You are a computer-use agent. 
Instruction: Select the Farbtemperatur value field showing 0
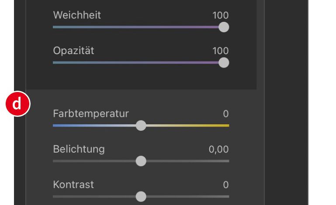click(225, 114)
